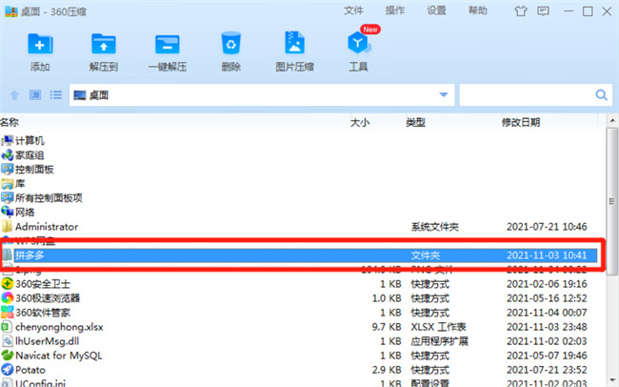Click the 2021-07-21 23:52 date cell
Viewport: 619px width, 387px height.
[x=547, y=370]
